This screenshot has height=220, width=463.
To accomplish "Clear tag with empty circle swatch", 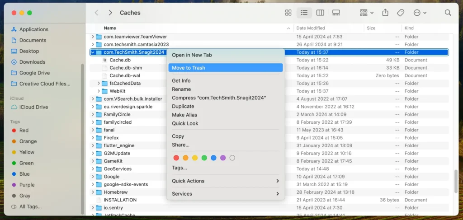I will (x=232, y=158).
